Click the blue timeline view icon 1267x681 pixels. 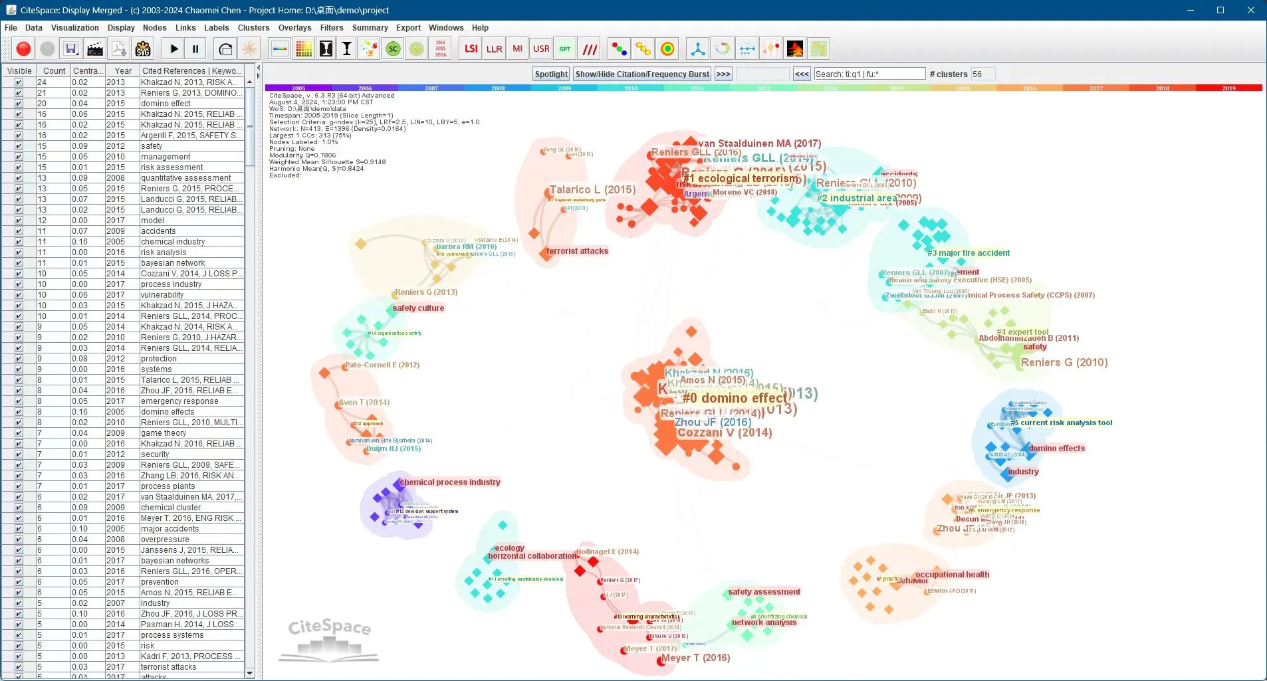747,49
